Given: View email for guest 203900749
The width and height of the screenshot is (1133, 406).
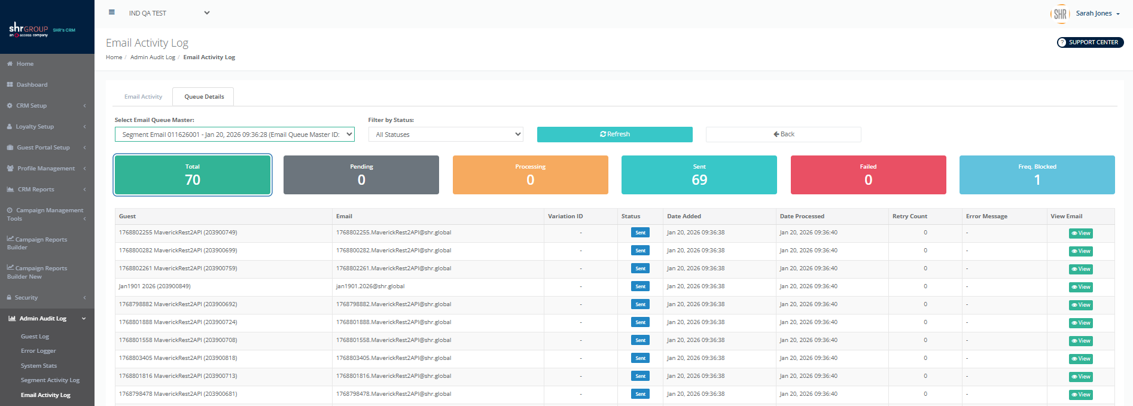Looking at the screenshot, I should [1081, 234].
